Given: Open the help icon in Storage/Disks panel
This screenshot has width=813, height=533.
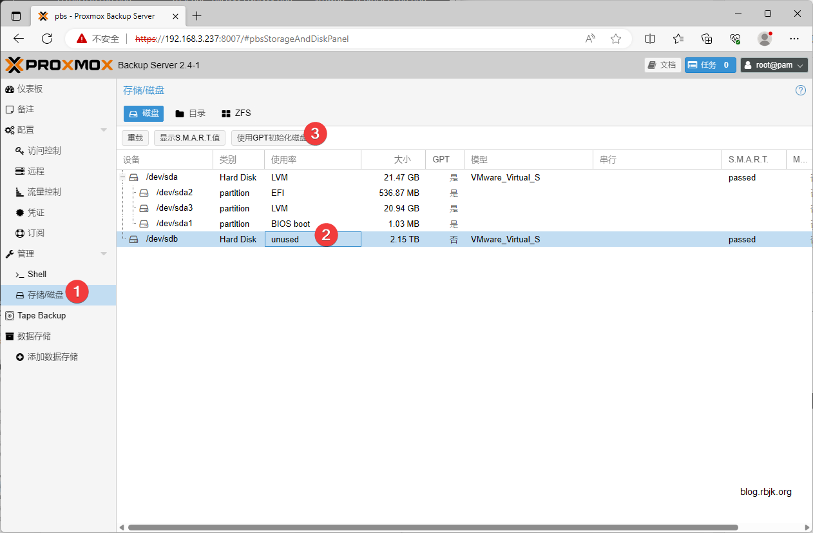Looking at the screenshot, I should coord(801,90).
